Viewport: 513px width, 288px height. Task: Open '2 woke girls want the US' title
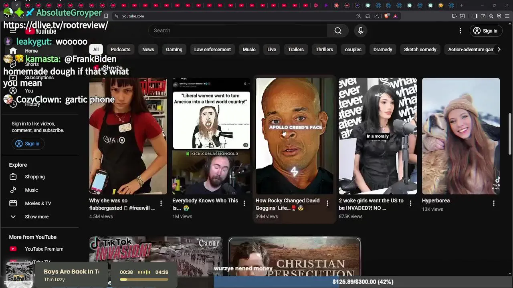(x=371, y=204)
